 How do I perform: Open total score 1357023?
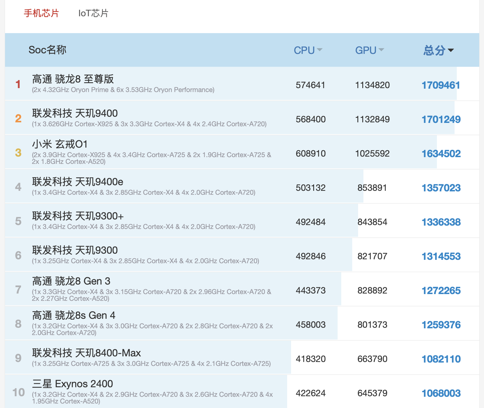click(441, 188)
